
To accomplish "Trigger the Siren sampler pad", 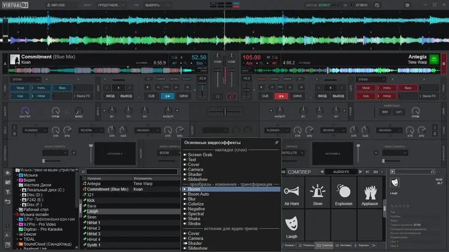I will 317,192.
